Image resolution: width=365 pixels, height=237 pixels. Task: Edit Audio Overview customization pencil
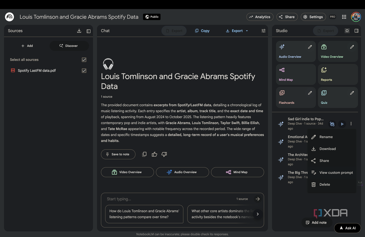310,47
